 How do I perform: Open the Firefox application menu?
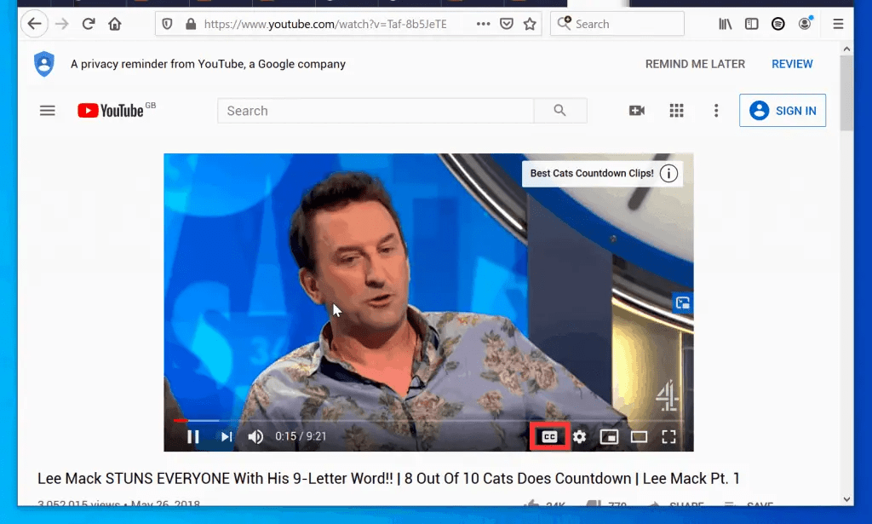(x=838, y=24)
